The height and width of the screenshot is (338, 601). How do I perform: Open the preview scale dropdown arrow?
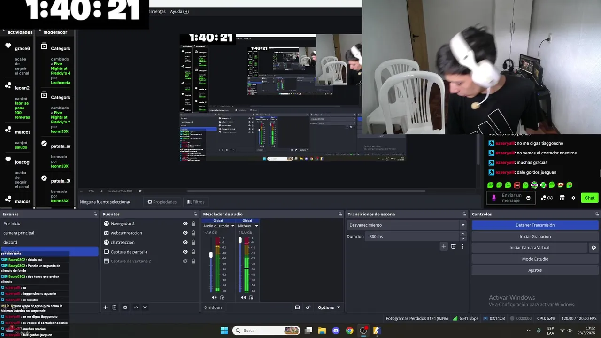click(x=140, y=191)
